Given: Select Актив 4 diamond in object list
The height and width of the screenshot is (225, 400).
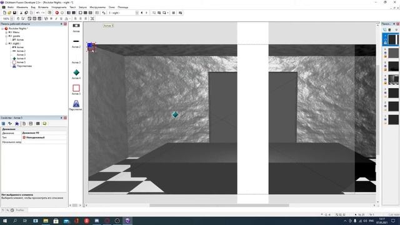Looking at the screenshot, I should coord(76,72).
